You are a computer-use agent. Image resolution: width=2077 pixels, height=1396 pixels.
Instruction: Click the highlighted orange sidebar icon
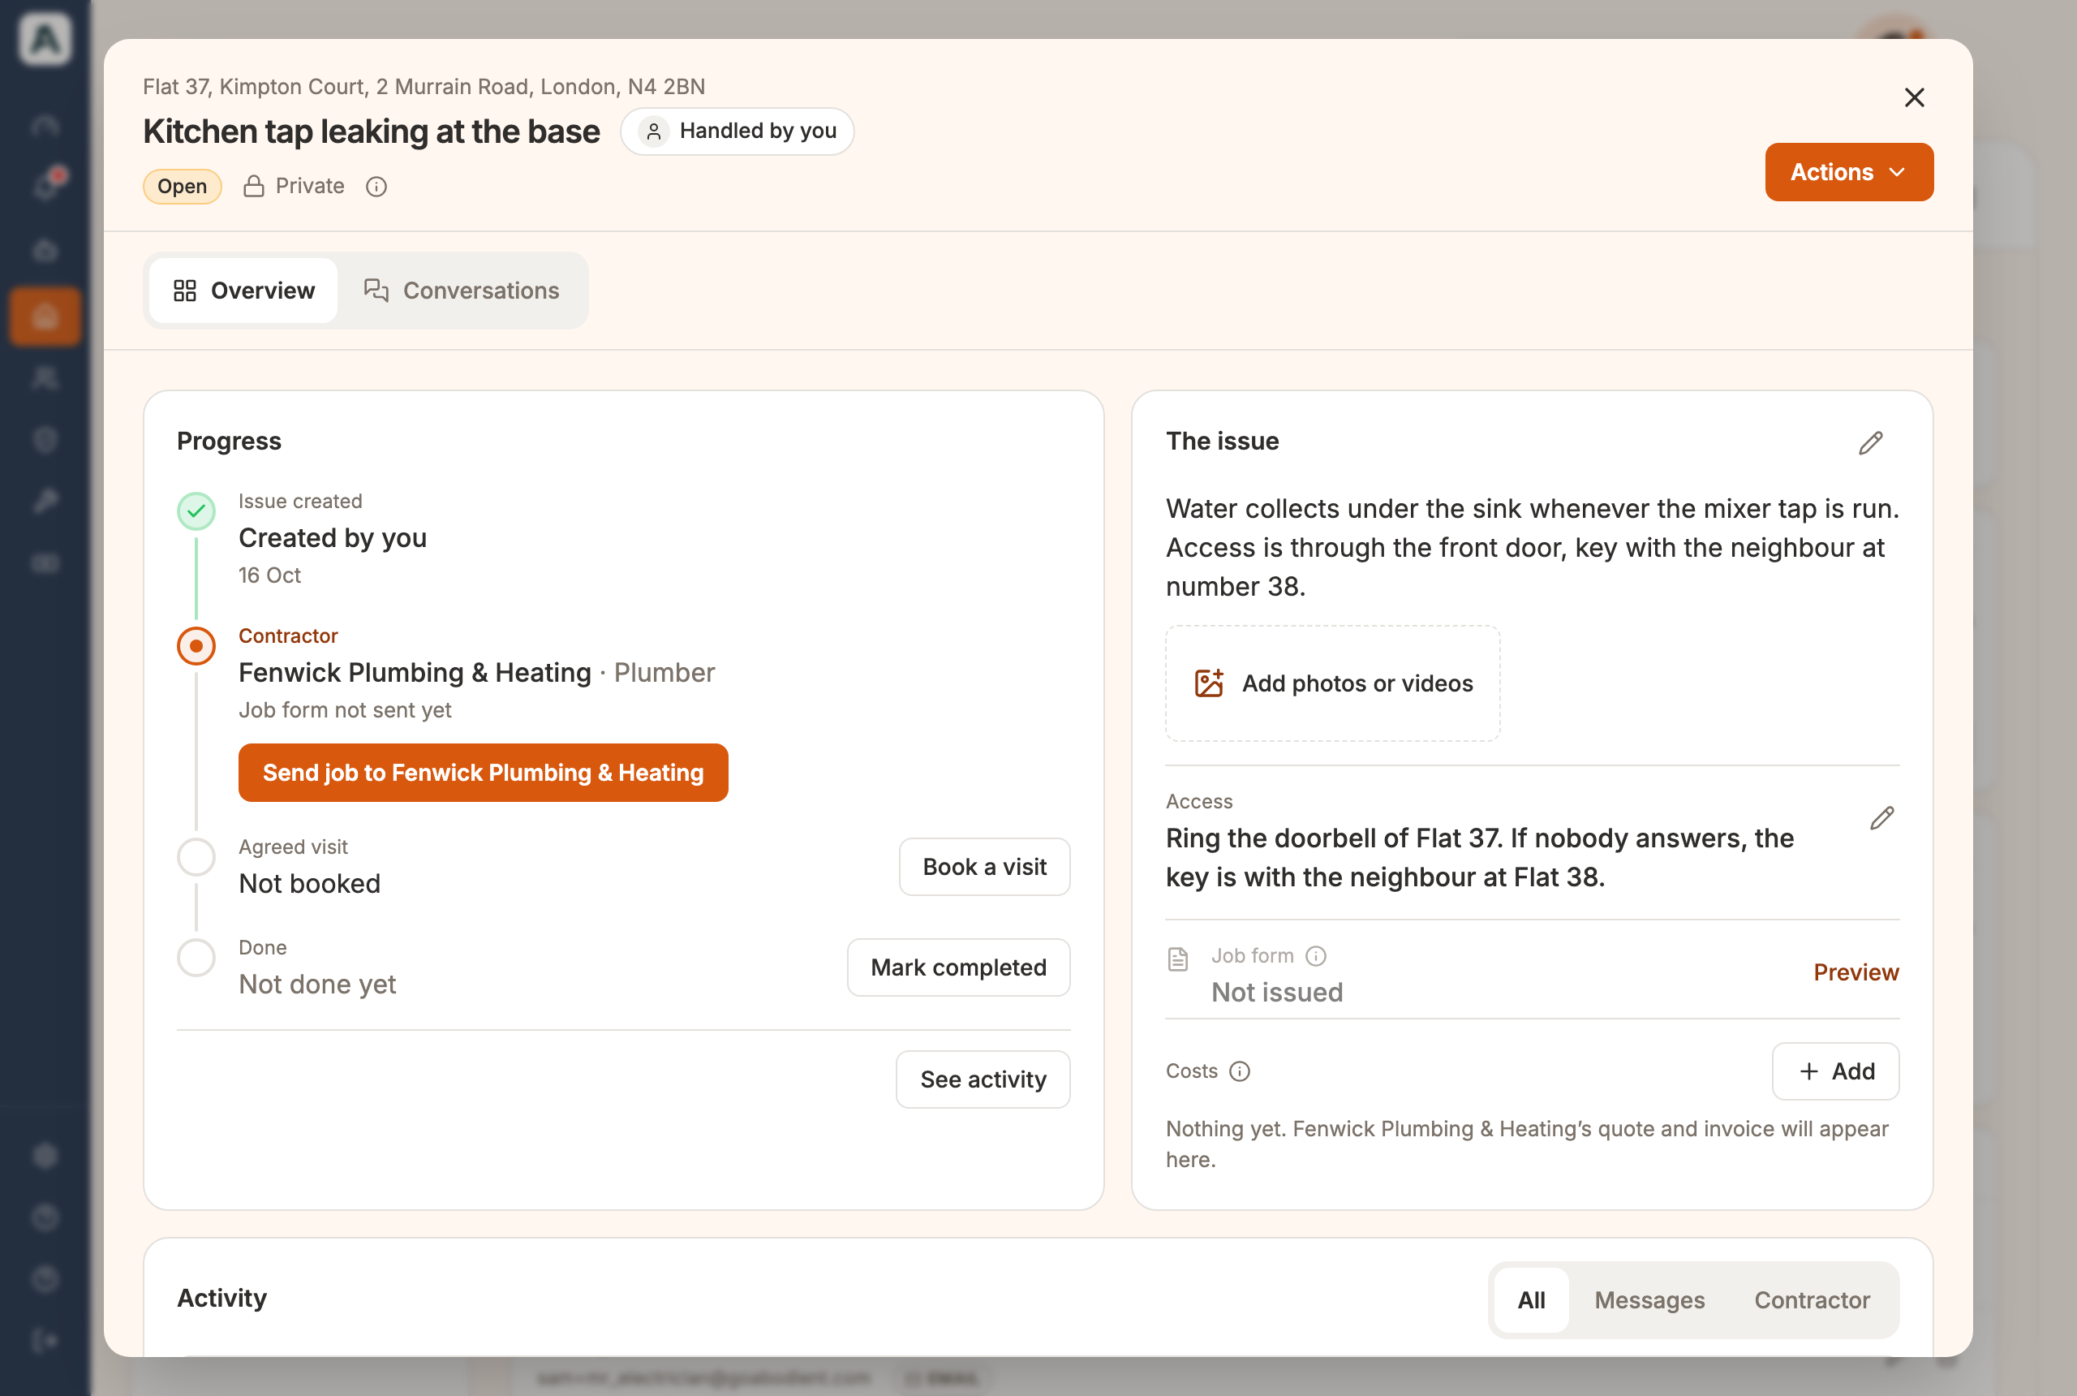point(45,316)
